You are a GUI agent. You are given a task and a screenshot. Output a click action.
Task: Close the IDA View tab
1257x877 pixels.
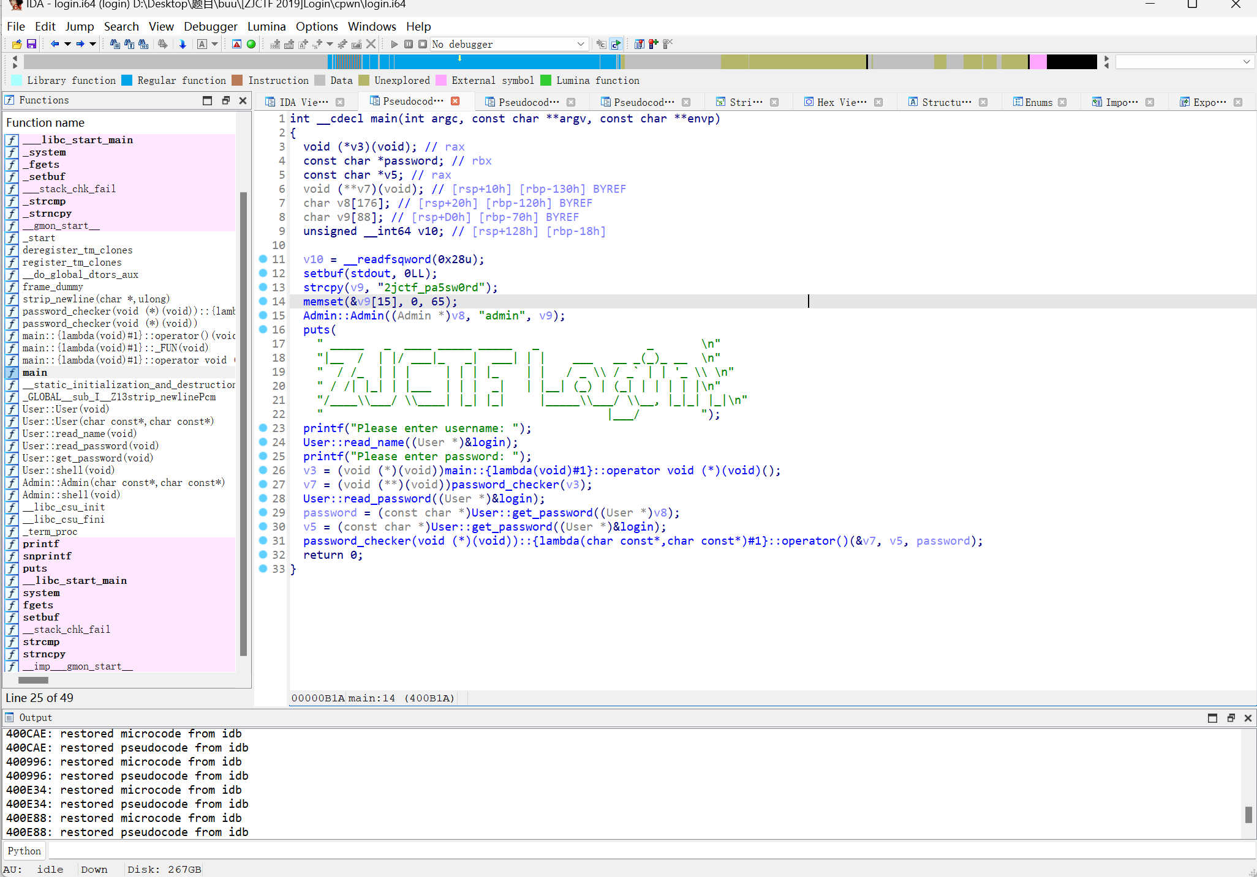point(340,102)
